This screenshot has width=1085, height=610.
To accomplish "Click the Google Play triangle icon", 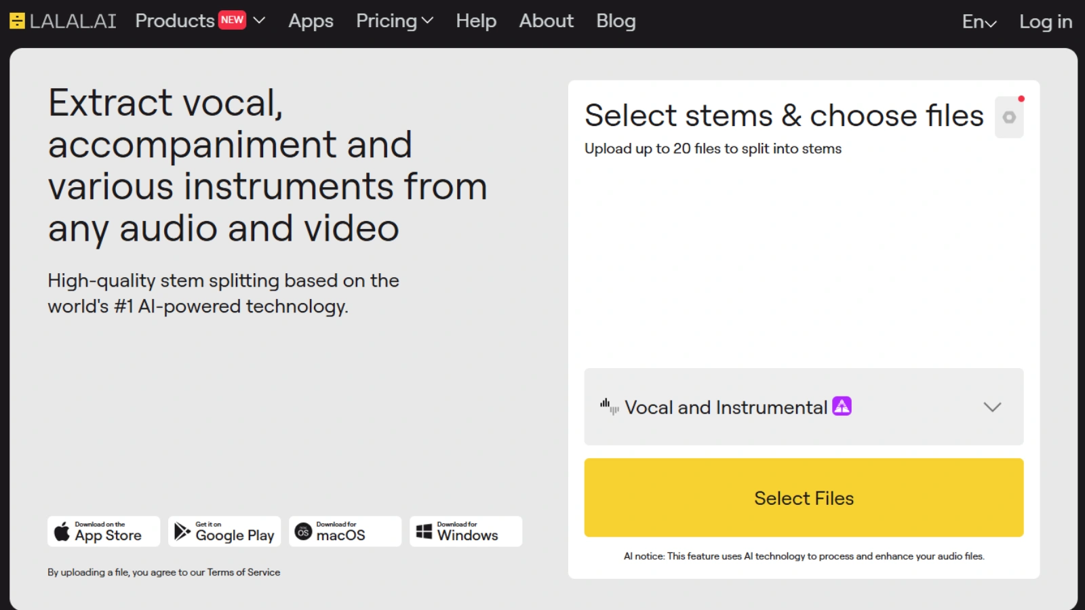I will pos(182,531).
